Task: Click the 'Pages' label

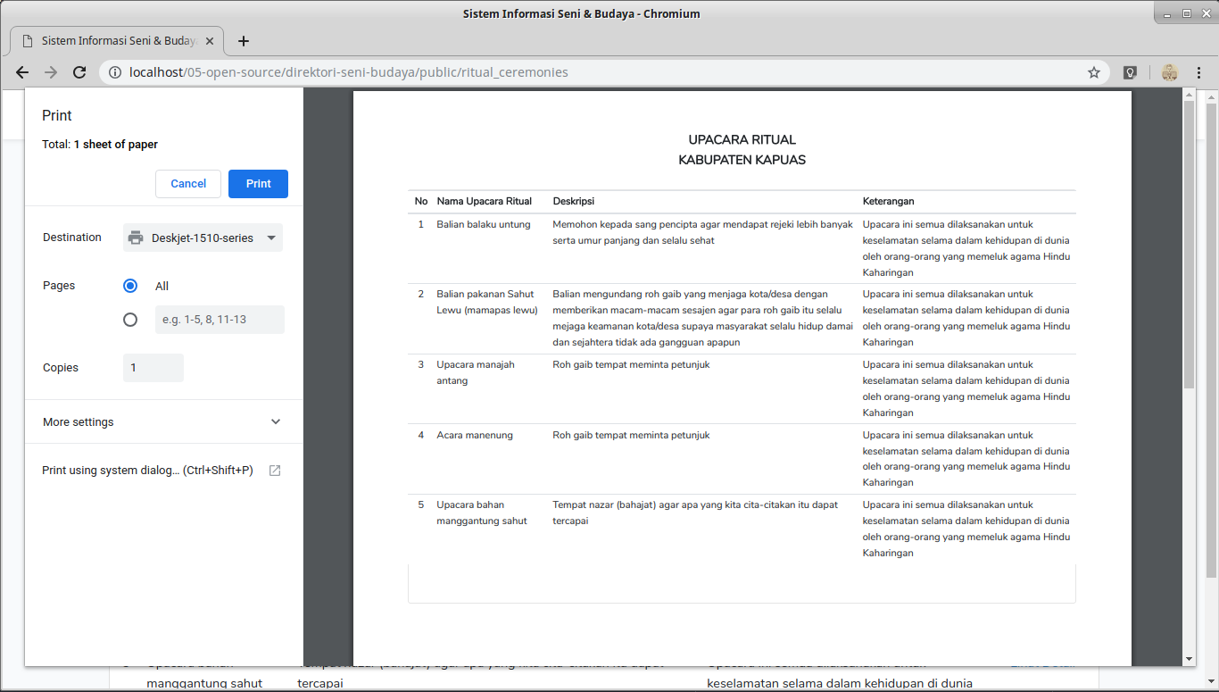Action: (59, 286)
